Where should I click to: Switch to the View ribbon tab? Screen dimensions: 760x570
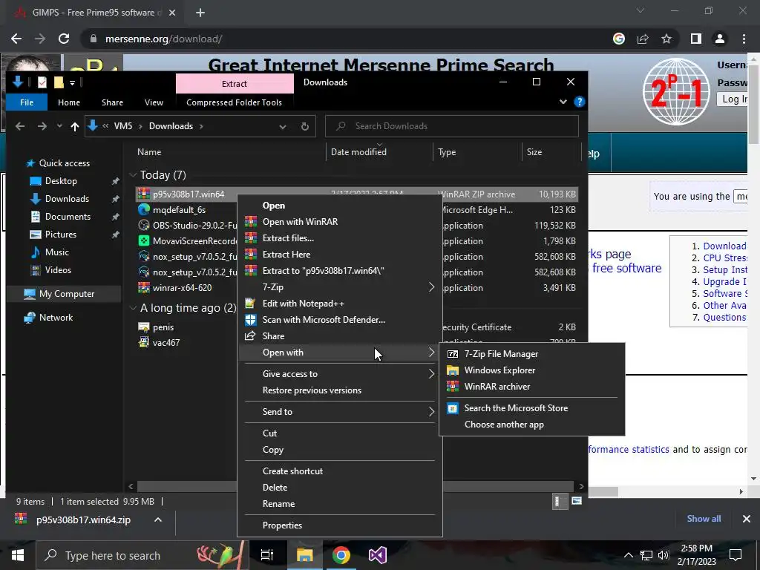pos(154,102)
